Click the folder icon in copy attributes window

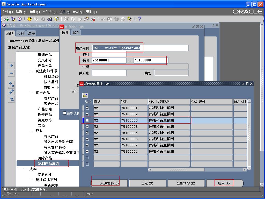[x=85, y=95]
